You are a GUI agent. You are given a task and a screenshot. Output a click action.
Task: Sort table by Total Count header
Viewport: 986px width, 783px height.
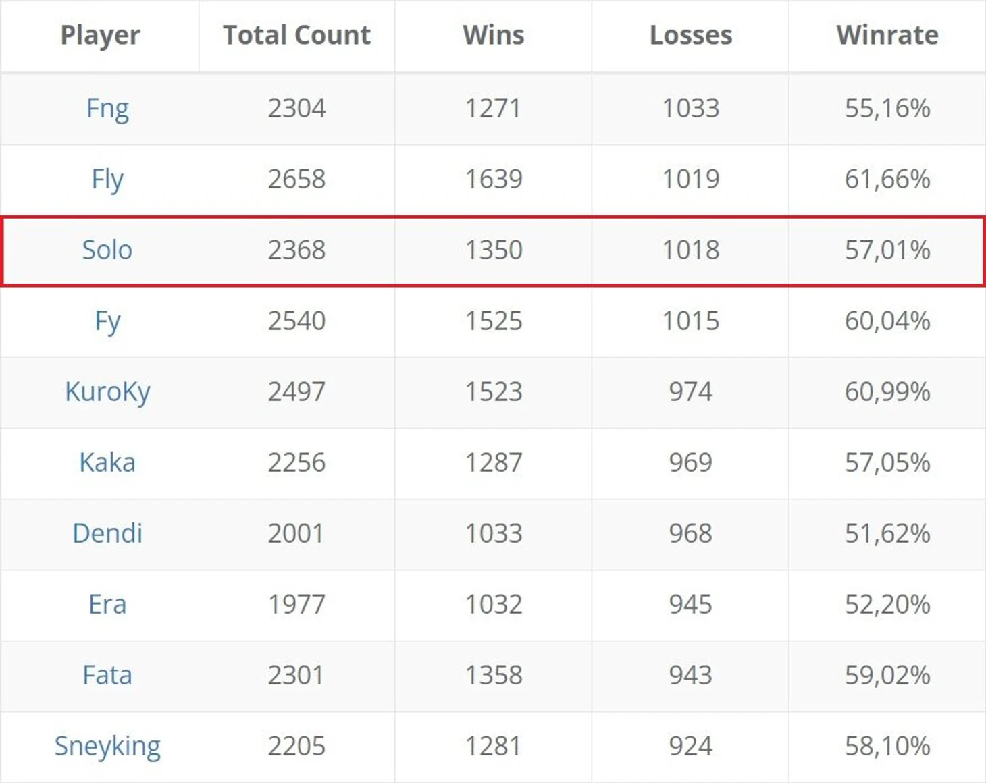pyautogui.click(x=296, y=35)
